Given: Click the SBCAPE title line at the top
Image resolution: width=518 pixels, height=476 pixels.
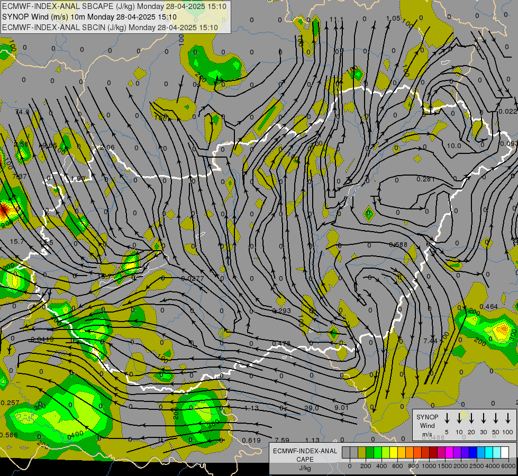Looking at the screenshot, I should pos(114,6).
